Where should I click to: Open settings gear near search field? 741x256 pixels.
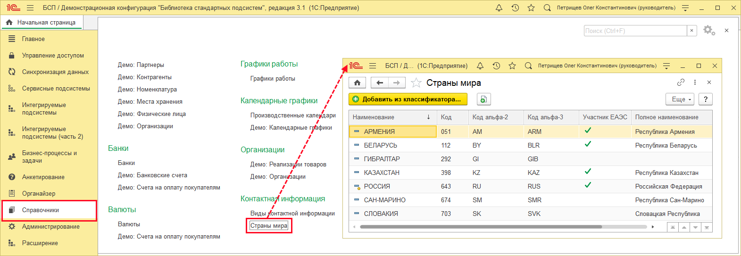pyautogui.click(x=709, y=30)
